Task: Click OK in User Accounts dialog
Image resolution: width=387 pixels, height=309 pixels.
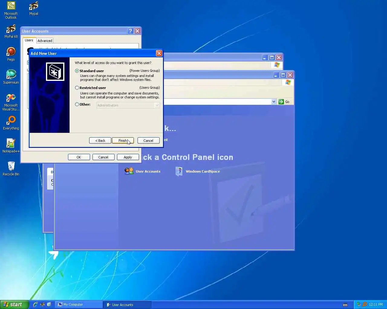Action: click(x=79, y=157)
